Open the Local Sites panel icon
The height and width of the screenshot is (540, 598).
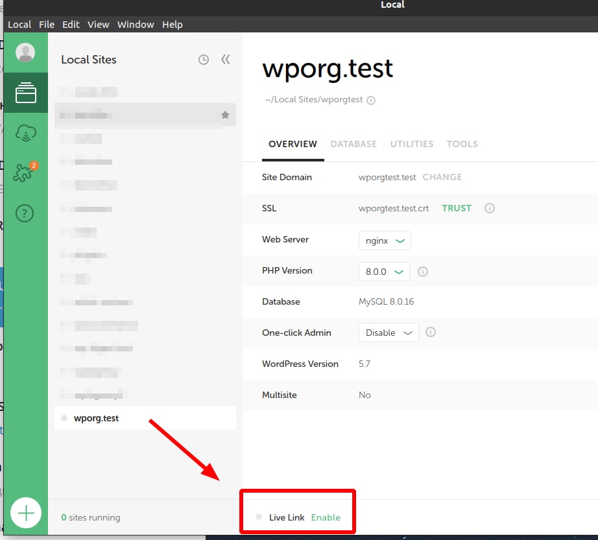[25, 93]
